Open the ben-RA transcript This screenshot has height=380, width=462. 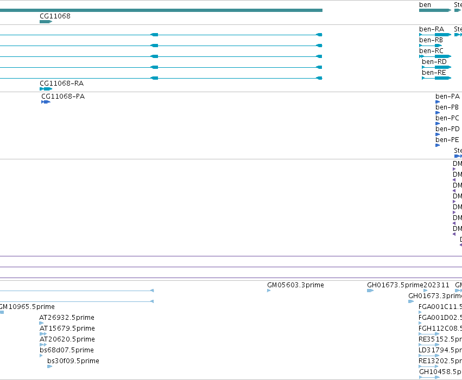[x=435, y=35]
